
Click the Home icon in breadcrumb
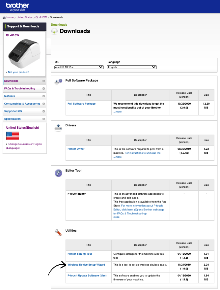click(x=4, y=17)
